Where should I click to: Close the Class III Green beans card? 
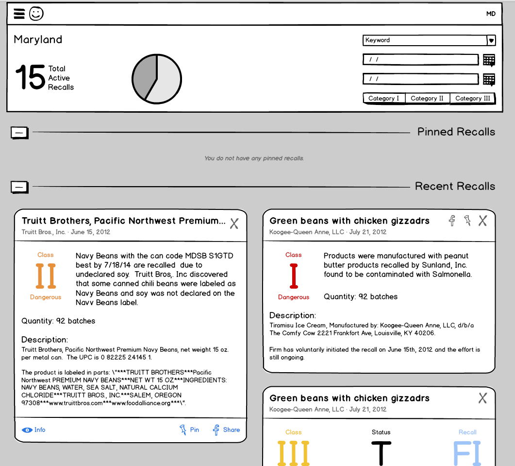click(x=482, y=398)
